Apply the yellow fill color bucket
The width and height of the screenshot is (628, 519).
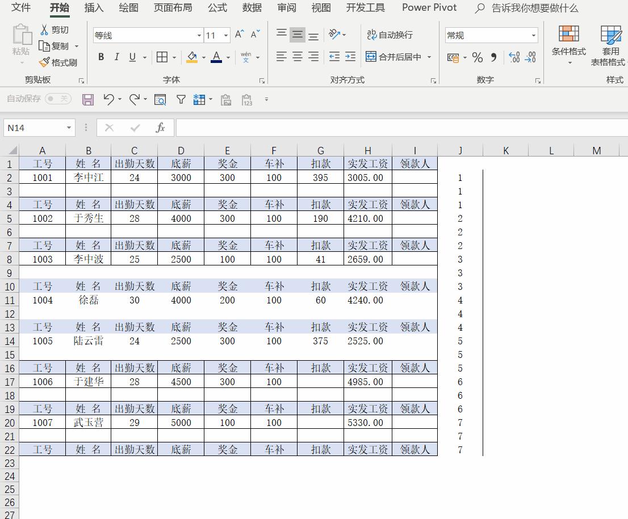coord(192,57)
